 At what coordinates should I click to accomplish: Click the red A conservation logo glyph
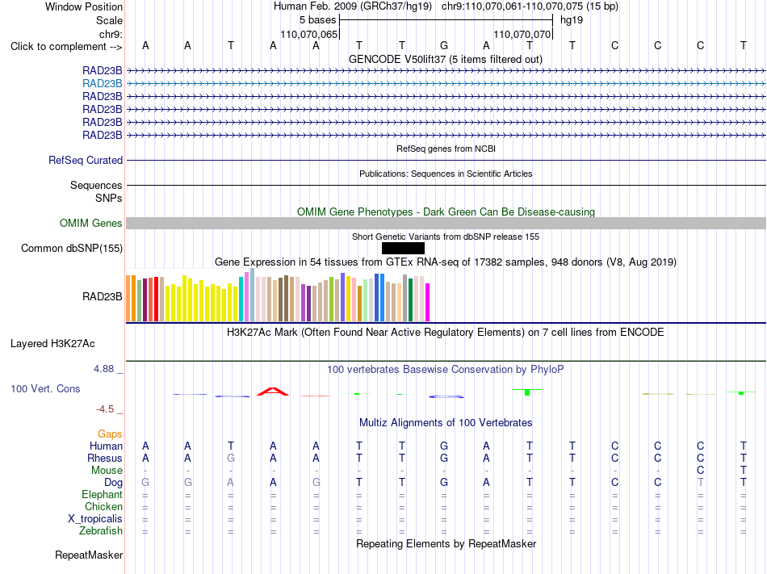[273, 392]
